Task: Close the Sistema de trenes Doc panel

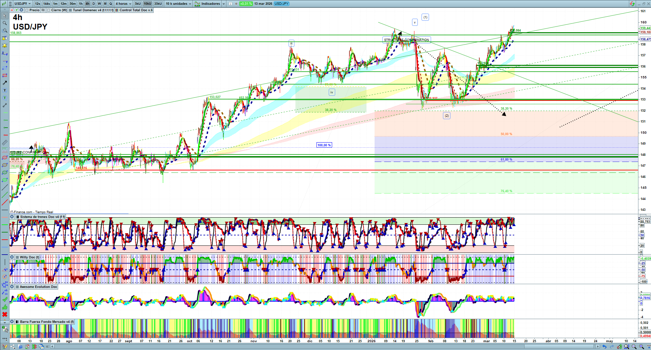Action: pyautogui.click(x=12, y=217)
